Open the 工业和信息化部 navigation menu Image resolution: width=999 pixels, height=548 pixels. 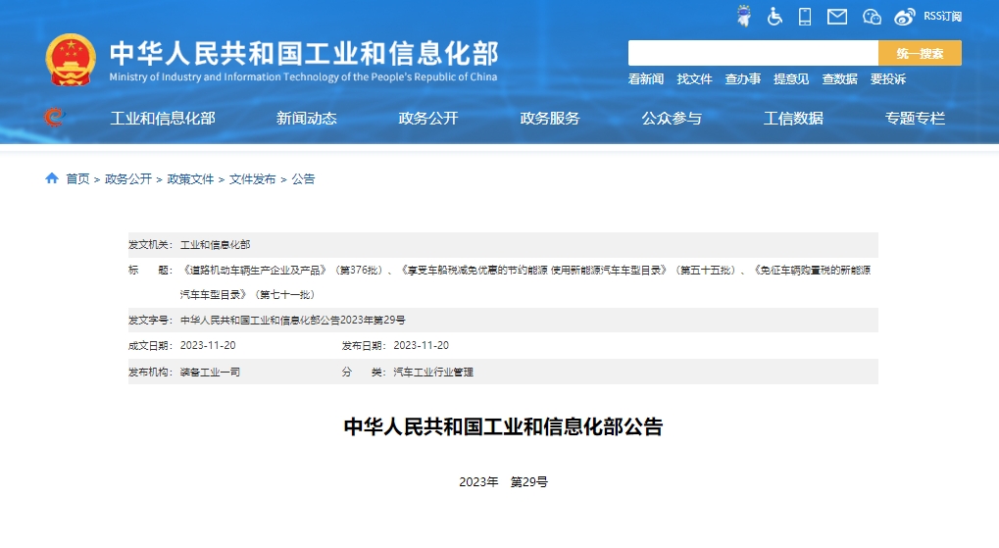tap(163, 119)
